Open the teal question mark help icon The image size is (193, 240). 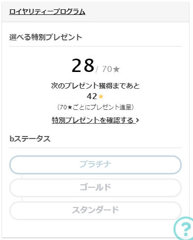click(x=184, y=228)
